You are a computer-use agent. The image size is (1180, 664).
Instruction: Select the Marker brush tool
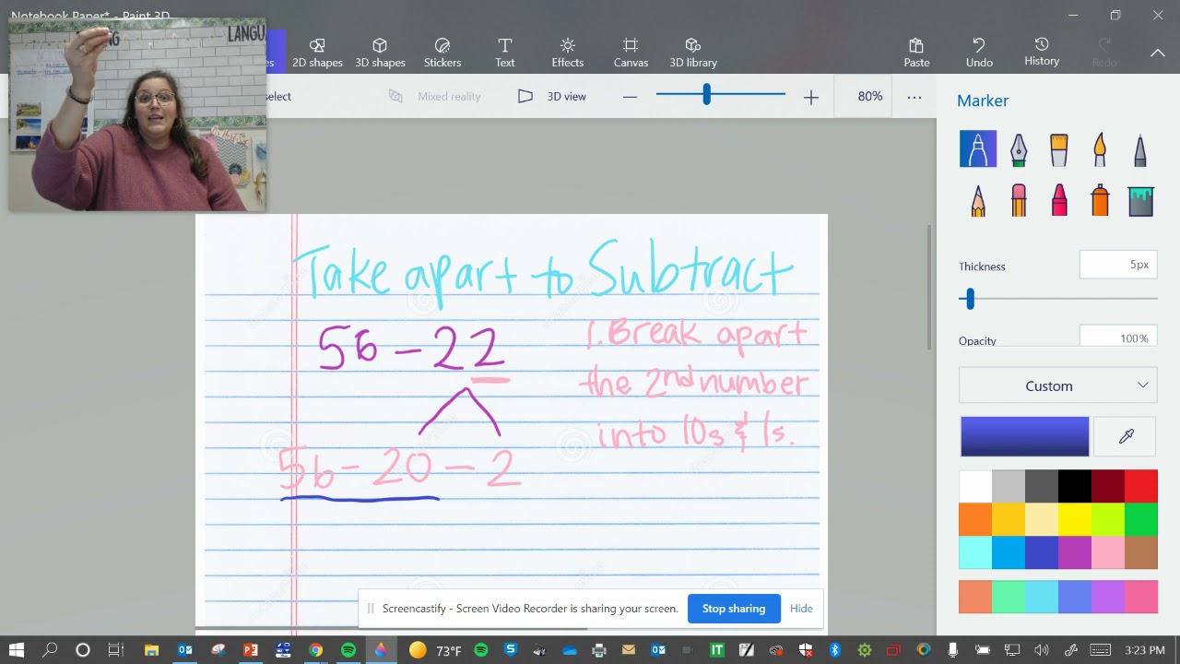(x=977, y=148)
